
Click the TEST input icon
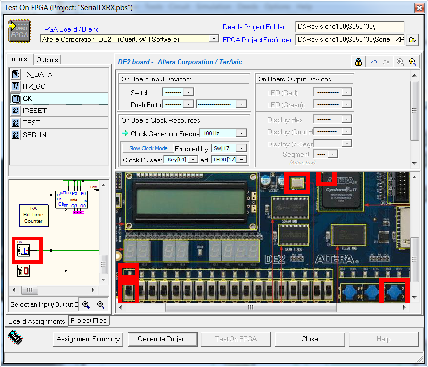coord(16,123)
